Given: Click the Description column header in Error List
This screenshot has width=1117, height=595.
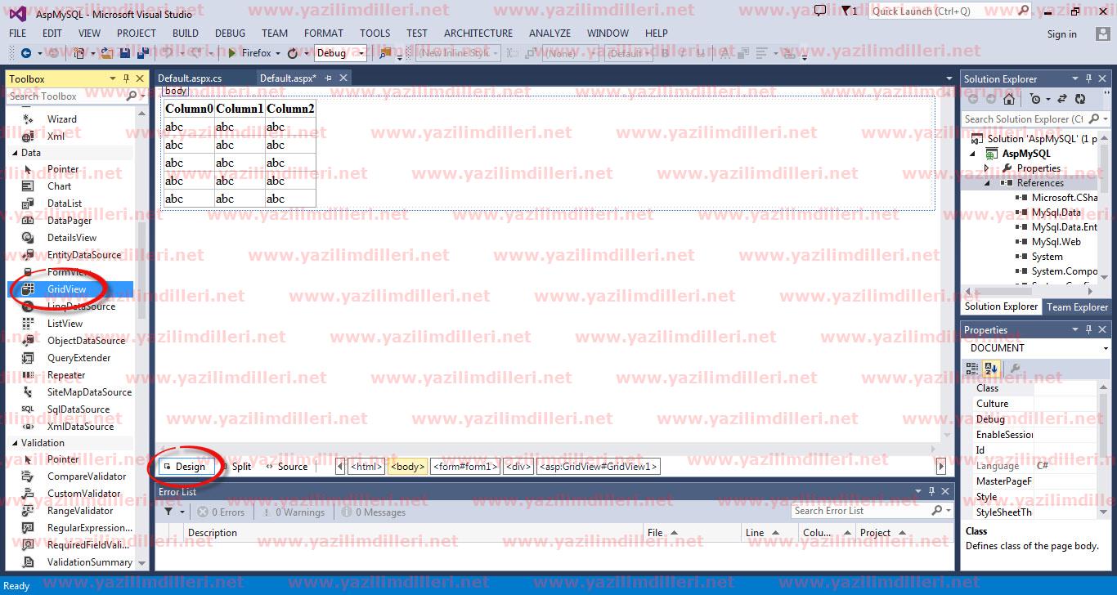Looking at the screenshot, I should click(413, 532).
